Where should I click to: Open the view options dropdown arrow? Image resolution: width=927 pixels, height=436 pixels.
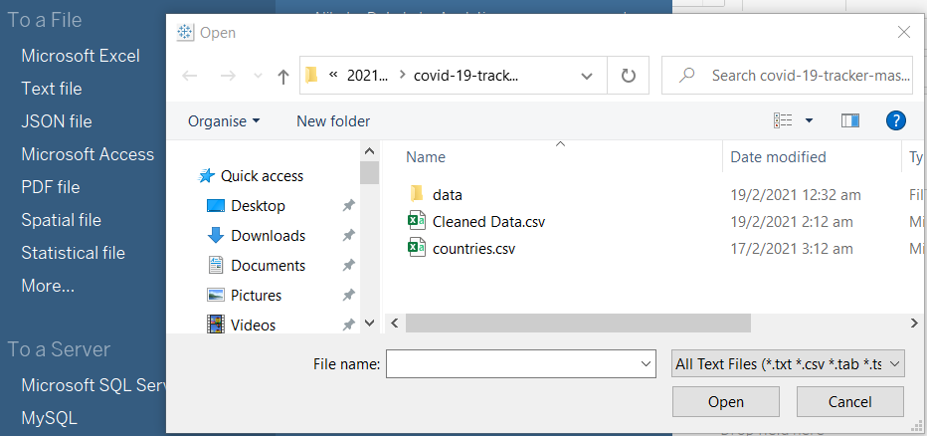click(x=809, y=120)
